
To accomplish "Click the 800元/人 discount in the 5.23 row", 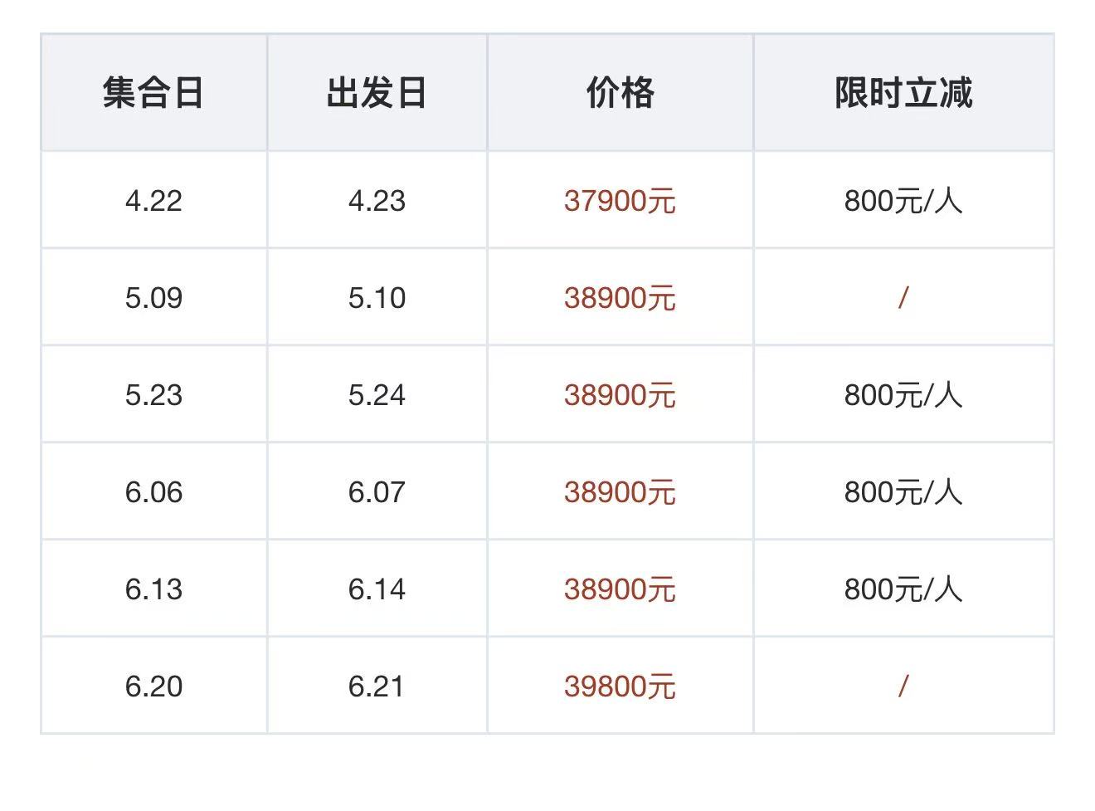I will 903,395.
